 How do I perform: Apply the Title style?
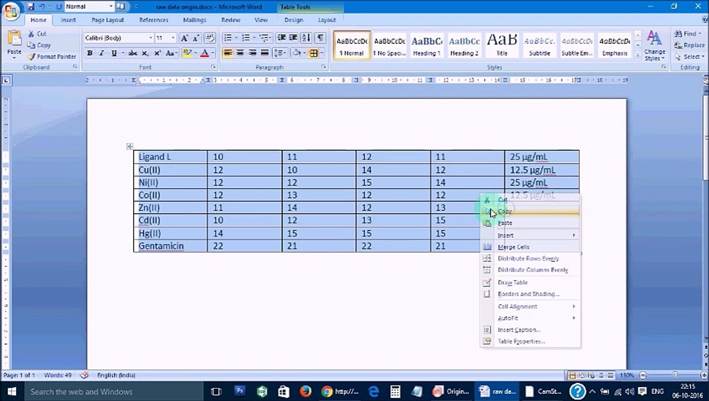click(502, 46)
